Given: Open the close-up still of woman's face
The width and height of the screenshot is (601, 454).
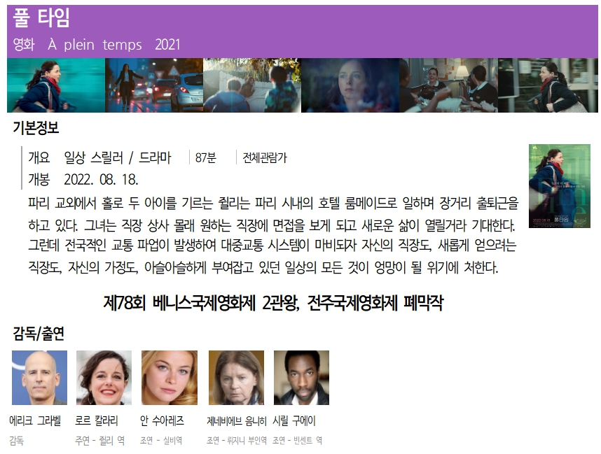Looking at the screenshot, I should pyautogui.click(x=350, y=85).
